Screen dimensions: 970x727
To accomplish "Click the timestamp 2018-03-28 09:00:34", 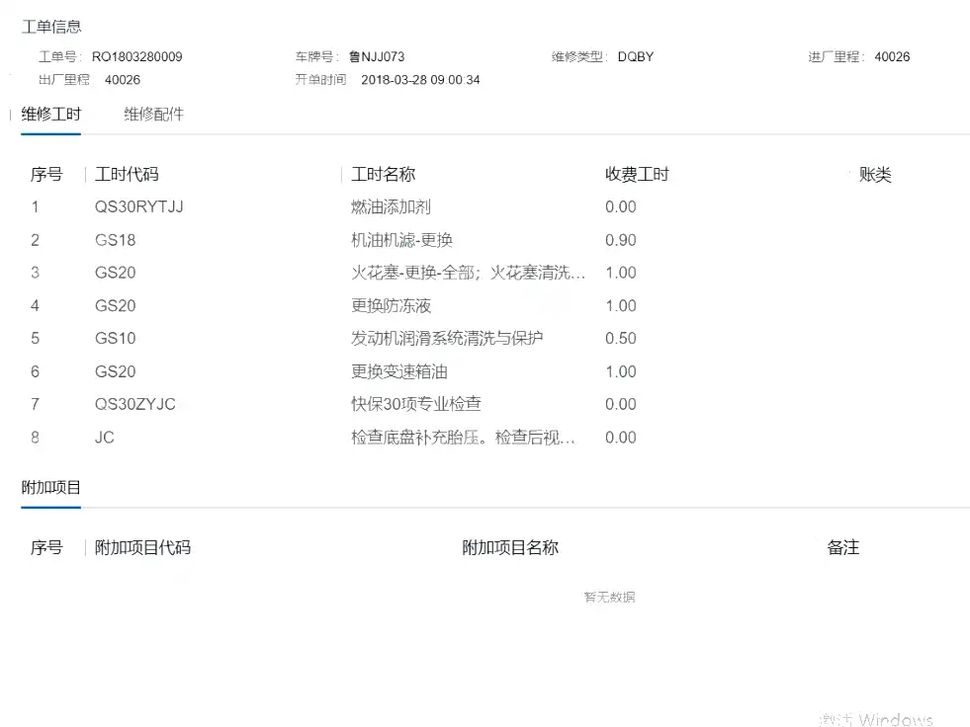I will pyautogui.click(x=420, y=80).
